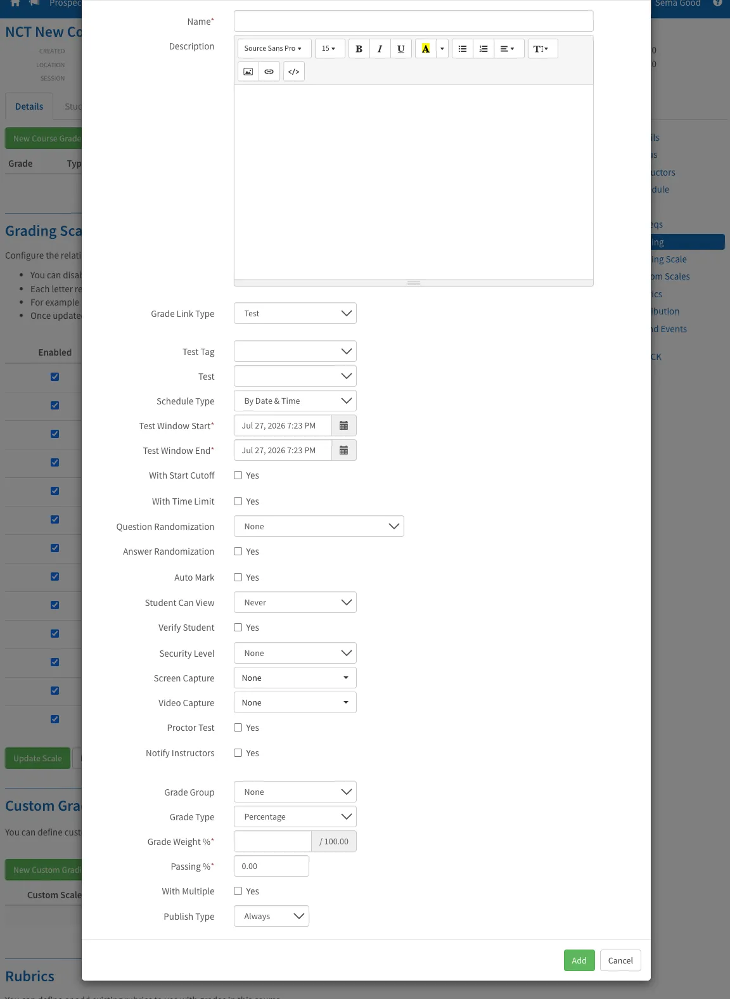Image resolution: width=730 pixels, height=999 pixels.
Task: Check the Verify Student option
Action: [238, 628]
